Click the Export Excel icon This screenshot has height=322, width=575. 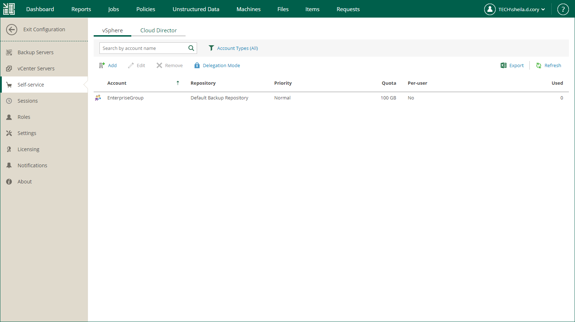click(x=504, y=65)
